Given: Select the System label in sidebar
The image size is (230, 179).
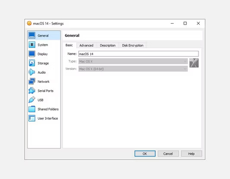Looking at the screenshot, I should pyautogui.click(x=43, y=45).
